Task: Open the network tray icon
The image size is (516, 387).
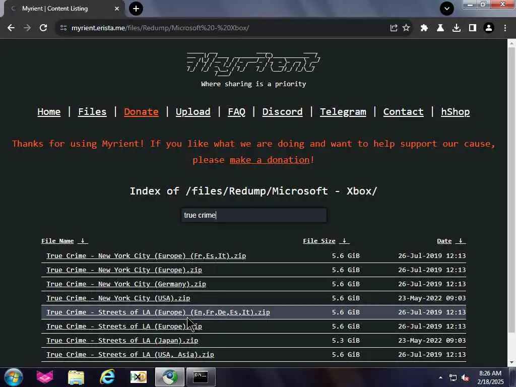Action: tap(453, 378)
